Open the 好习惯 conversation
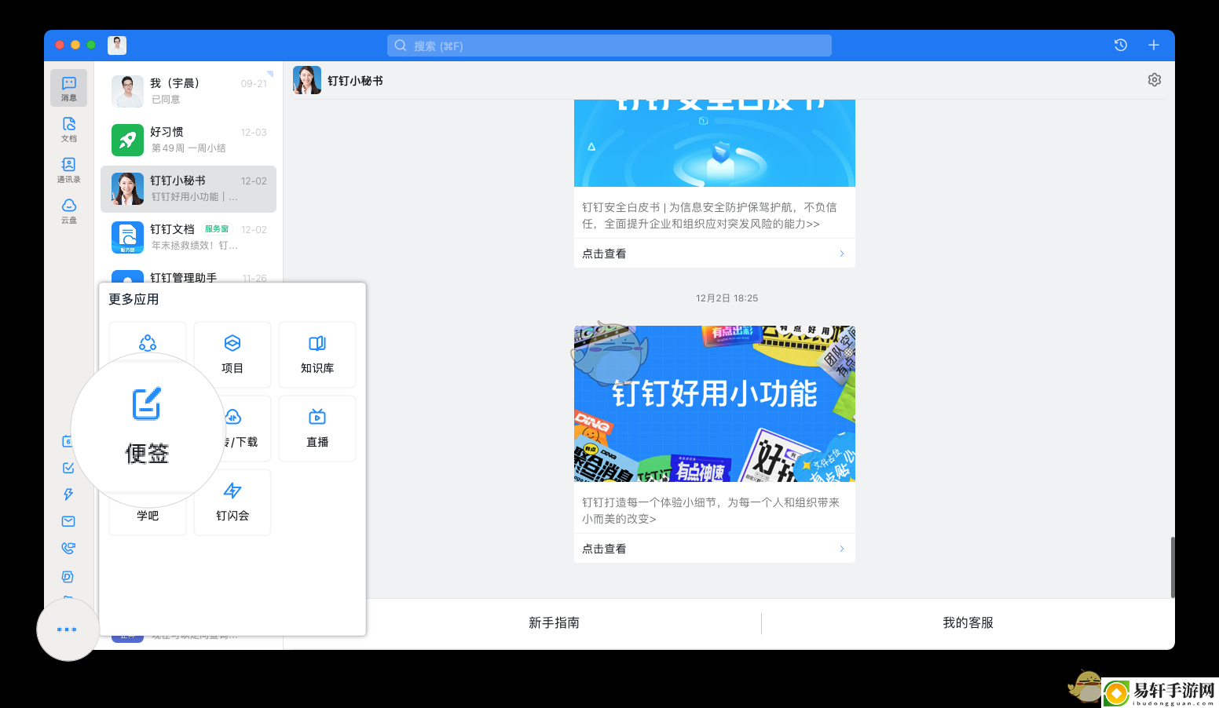Screen dimensions: 1219x708 (x=189, y=140)
